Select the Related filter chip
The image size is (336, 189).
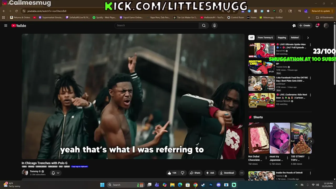coord(295,38)
